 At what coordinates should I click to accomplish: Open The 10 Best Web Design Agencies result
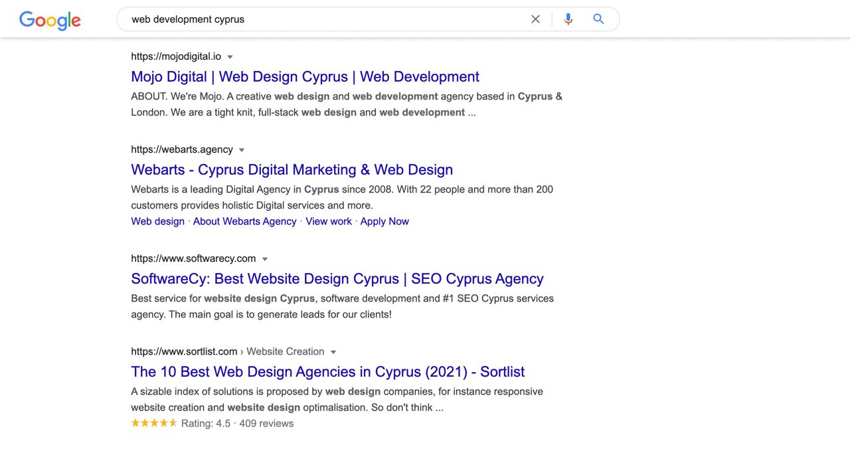(328, 371)
